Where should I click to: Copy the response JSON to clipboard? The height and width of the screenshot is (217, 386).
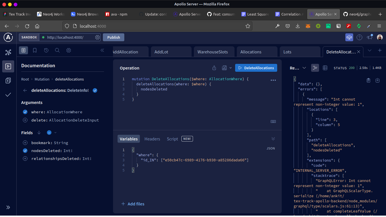tap(368, 80)
